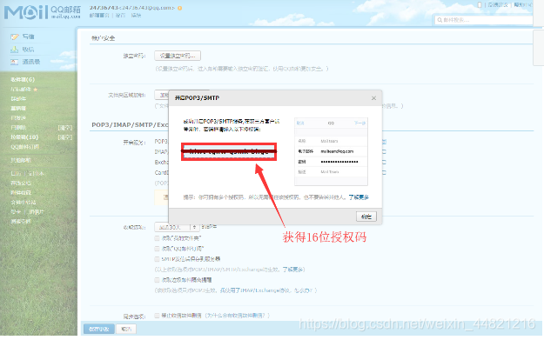Viewport: 544px width, 340px height.
Task: Click the 设置独立密码 button
Action: tap(178, 56)
